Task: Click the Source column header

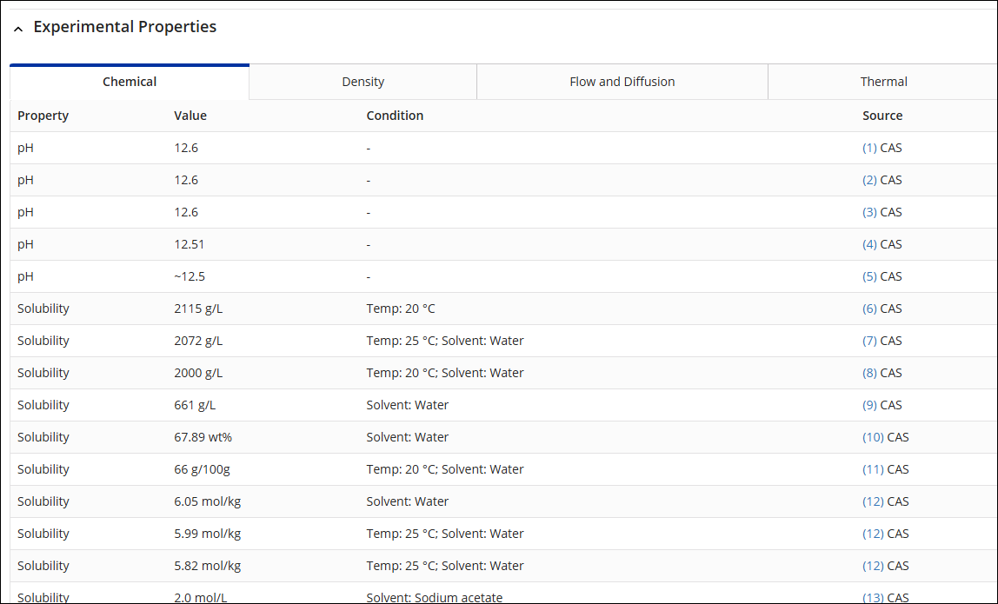Action: pos(882,116)
